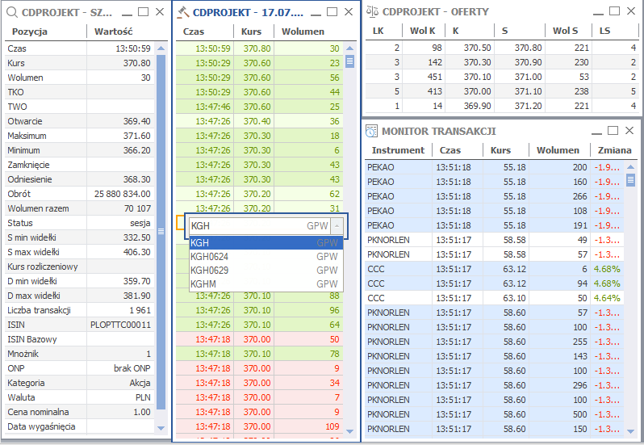Maximize the CDPROJEKT details window
This screenshot has width=644, height=445.
pyautogui.click(x=144, y=12)
